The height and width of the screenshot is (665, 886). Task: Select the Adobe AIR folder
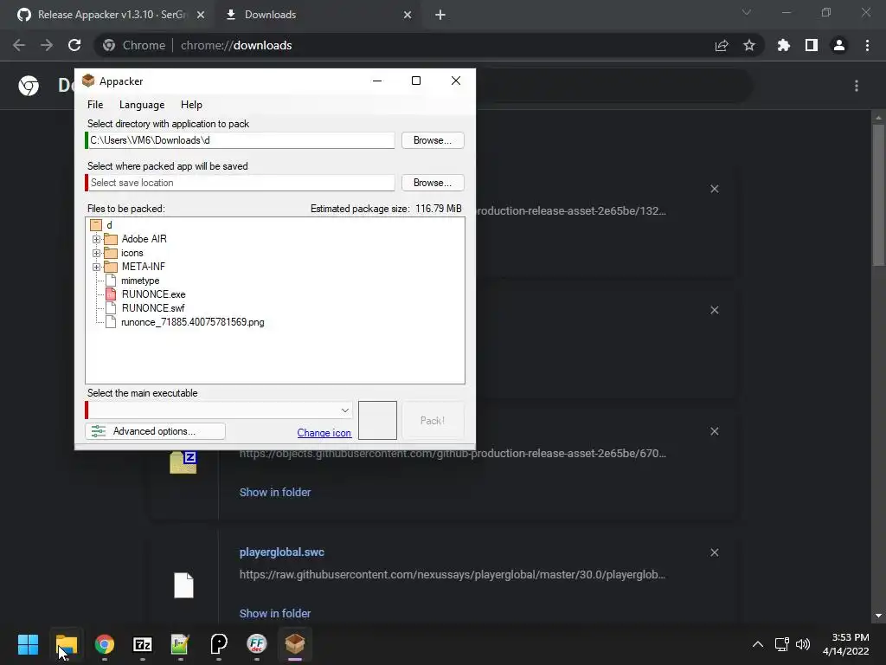click(x=144, y=239)
